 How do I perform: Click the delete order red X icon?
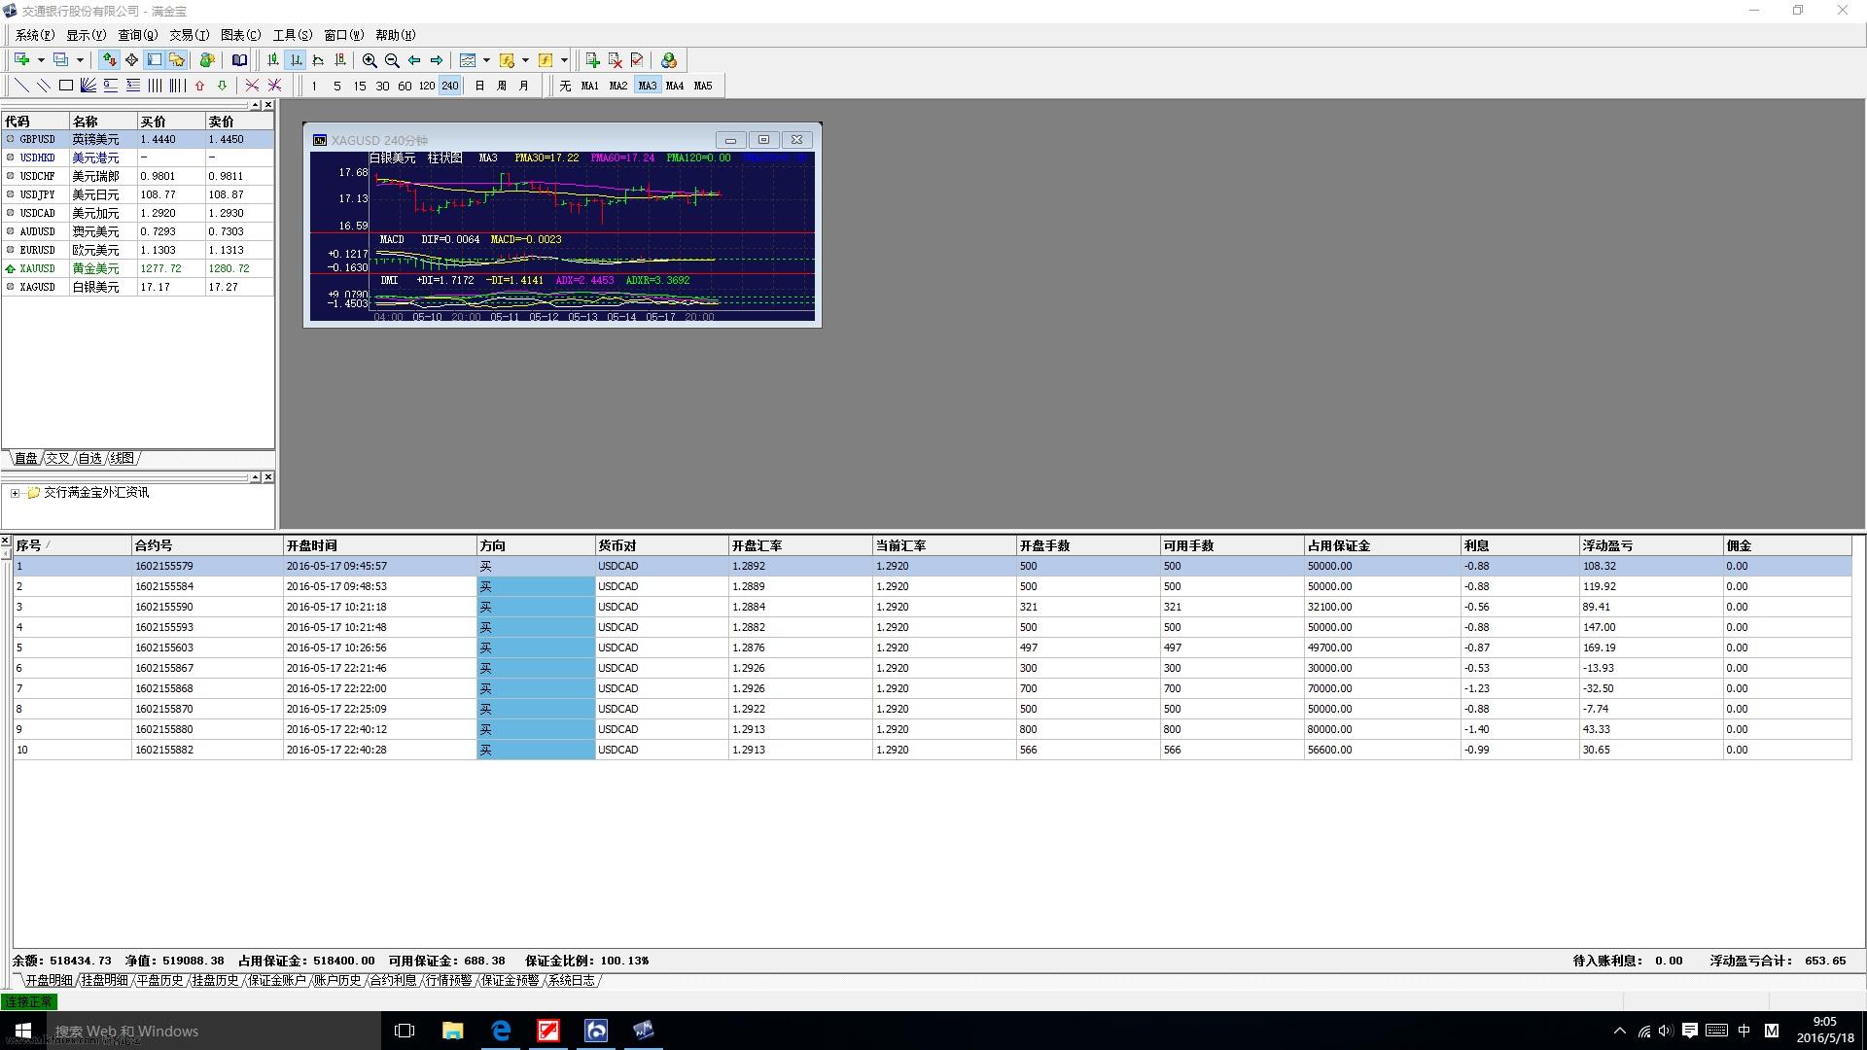coord(615,60)
